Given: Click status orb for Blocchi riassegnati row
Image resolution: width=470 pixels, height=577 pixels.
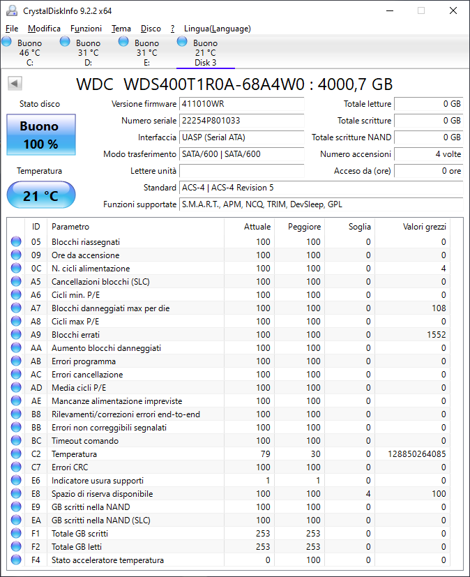Looking at the screenshot, I should coord(16,242).
